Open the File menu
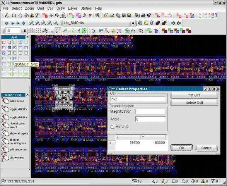 click(5, 9)
